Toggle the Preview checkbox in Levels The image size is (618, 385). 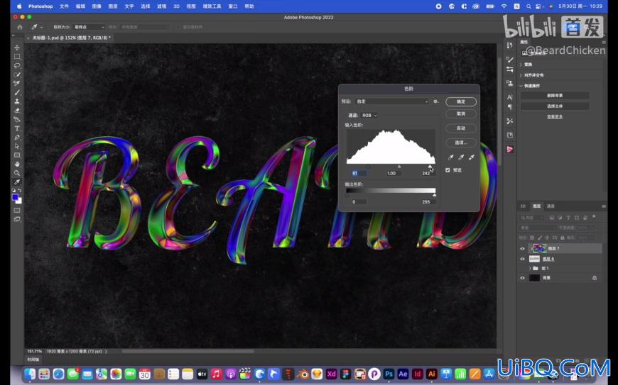point(448,170)
